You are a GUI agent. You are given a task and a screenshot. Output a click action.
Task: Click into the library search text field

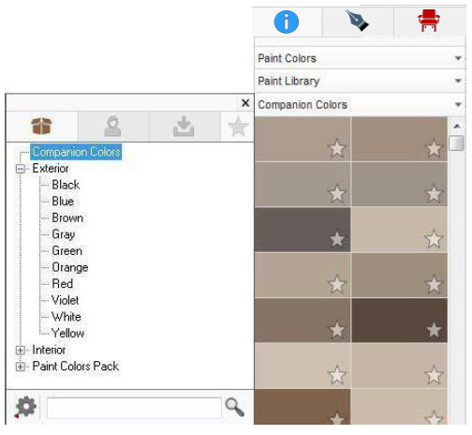pyautogui.click(x=134, y=408)
